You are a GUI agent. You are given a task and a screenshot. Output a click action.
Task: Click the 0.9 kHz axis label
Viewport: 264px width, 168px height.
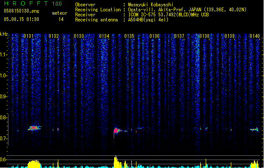(x=4, y=97)
